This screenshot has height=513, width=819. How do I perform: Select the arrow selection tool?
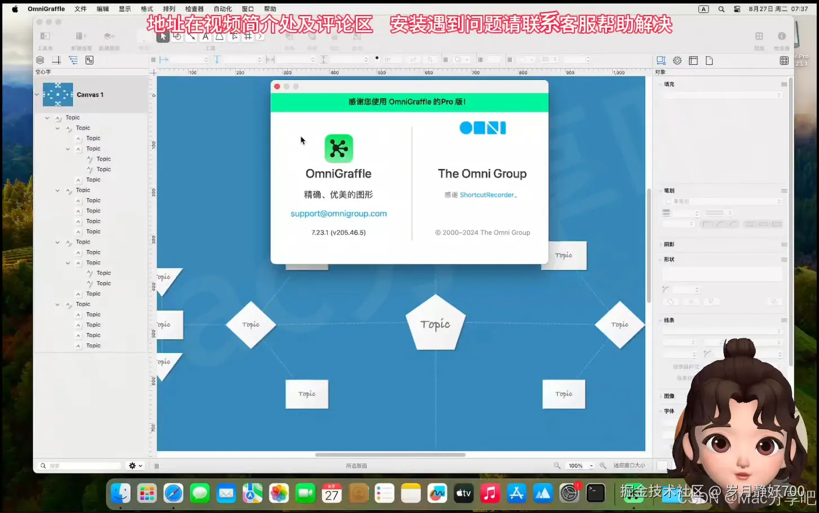click(162, 37)
